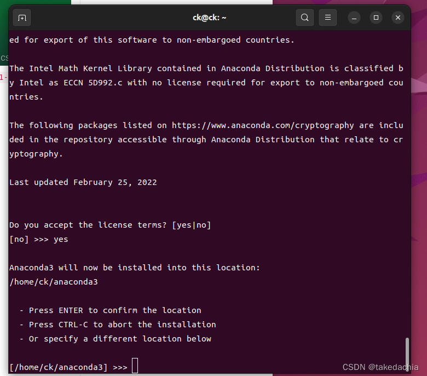Click 'Press ENTER to confirm the location'
Image resolution: width=427 pixels, height=376 pixels.
coord(115,310)
